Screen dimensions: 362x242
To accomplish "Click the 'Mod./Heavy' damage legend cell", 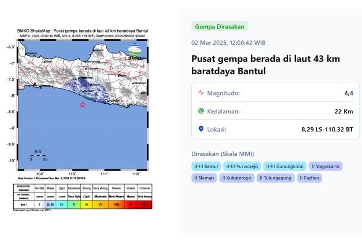I will (x=116, y=197).
